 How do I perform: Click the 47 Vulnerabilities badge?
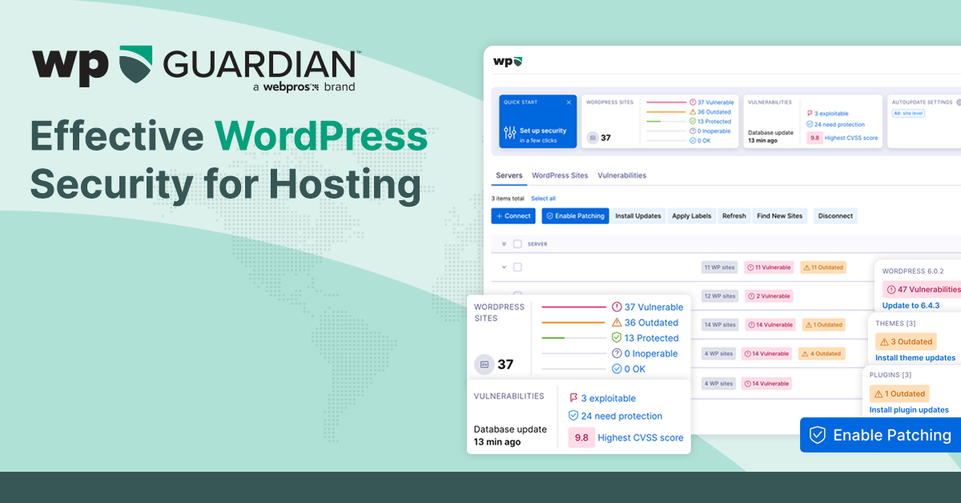click(x=922, y=289)
